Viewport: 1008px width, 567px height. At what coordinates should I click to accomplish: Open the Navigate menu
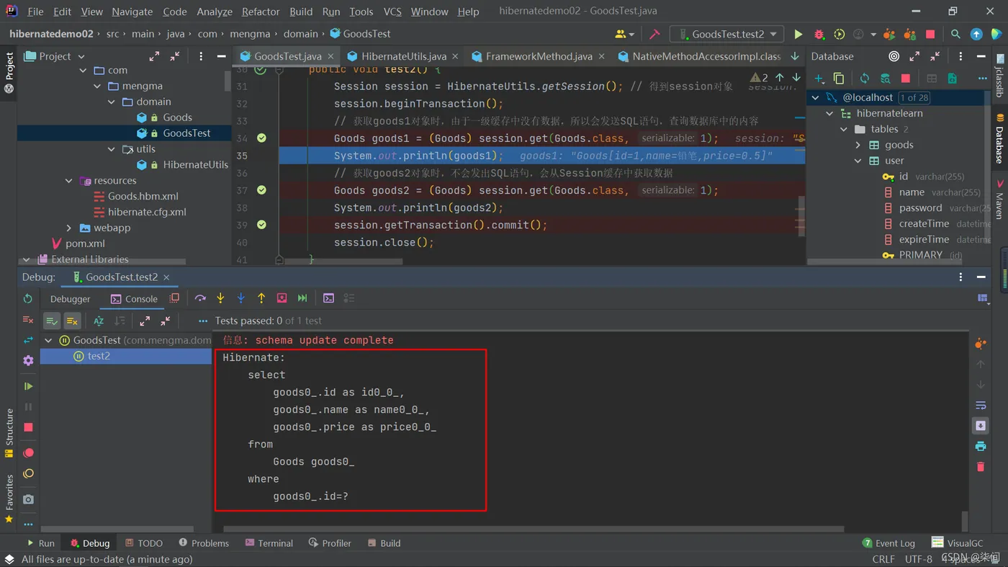132,12
